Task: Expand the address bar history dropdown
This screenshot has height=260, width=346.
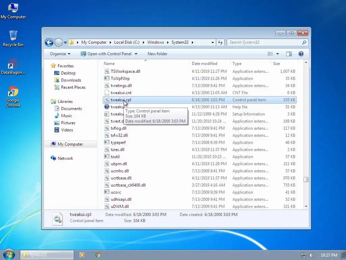Action: click(213, 42)
